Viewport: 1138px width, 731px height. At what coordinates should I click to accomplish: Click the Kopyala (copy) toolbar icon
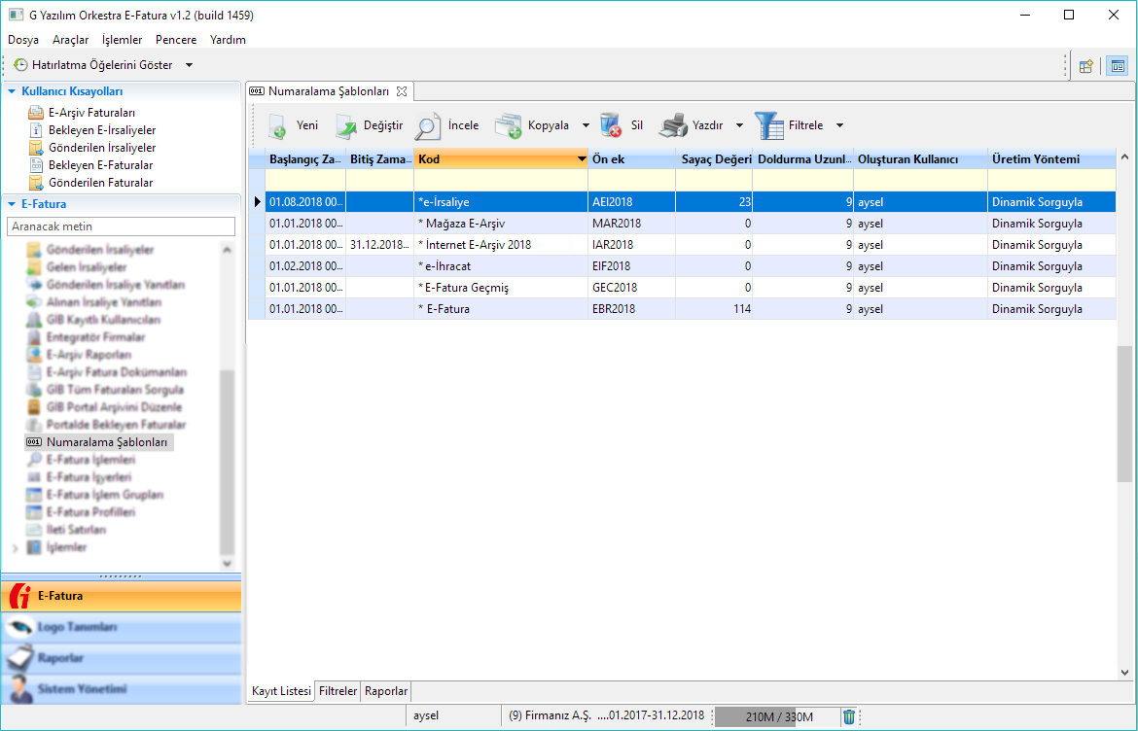point(509,126)
